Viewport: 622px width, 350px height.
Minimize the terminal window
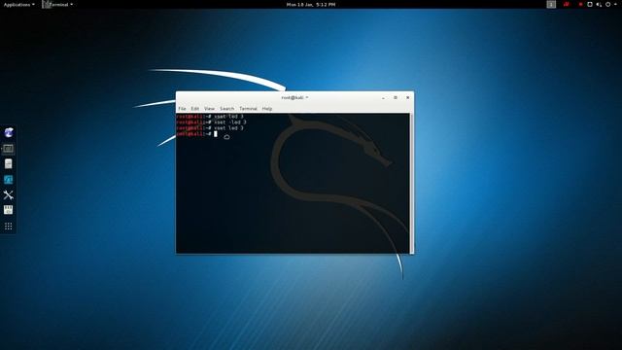[x=383, y=97]
